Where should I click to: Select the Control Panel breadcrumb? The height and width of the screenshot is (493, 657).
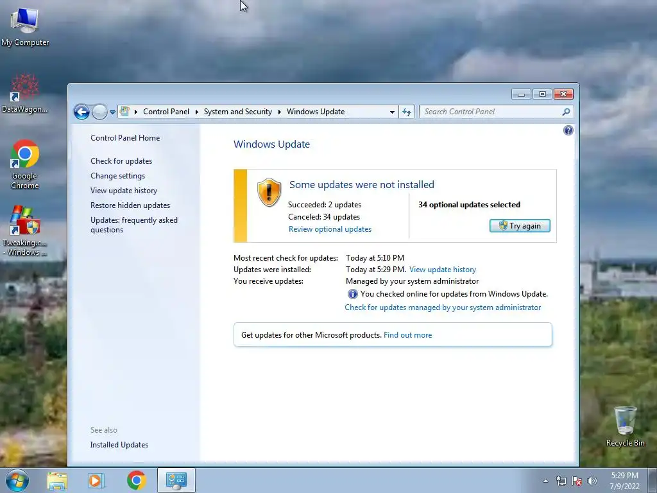[166, 112]
